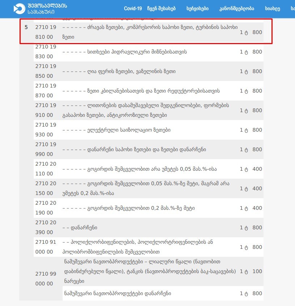Click description 'გოგირდის შემცველობით 0,2 მას.%-ზე მეტი'
The width and height of the screenshot is (295, 306).
(128, 208)
